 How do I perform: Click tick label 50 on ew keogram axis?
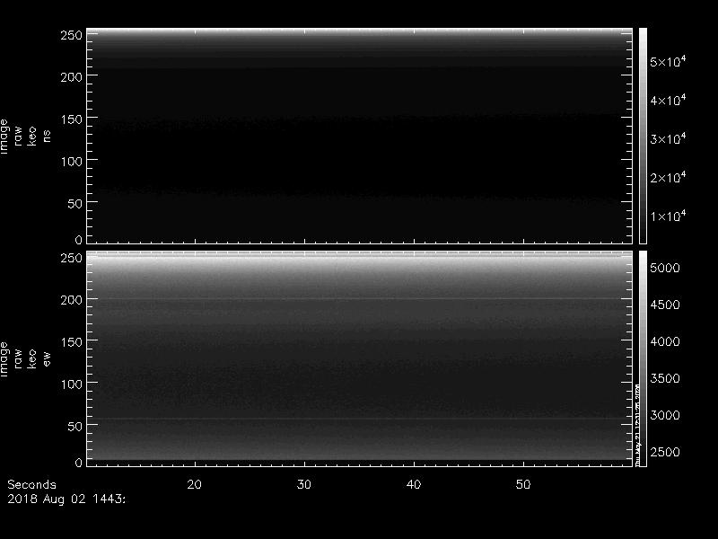click(x=75, y=426)
